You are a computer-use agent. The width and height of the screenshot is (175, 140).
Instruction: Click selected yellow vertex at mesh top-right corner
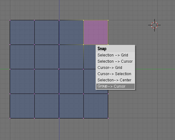point(108,20)
